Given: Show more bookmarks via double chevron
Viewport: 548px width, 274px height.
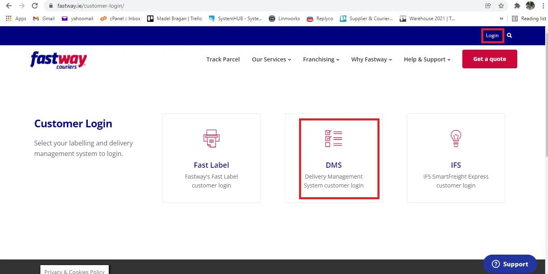Looking at the screenshot, I should (x=502, y=19).
